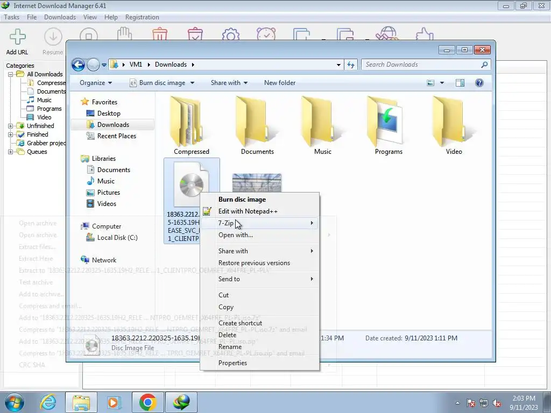Click the search magnifier icon in Explorer
This screenshot has height=413, width=551.
[x=484, y=65]
